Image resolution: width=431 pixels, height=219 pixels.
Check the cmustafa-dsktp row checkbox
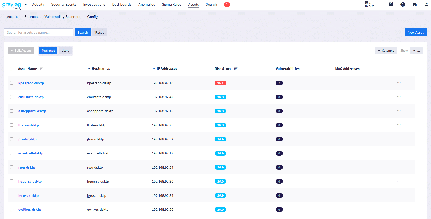[12, 97]
